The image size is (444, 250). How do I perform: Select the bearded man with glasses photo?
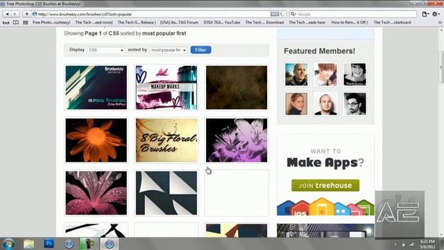point(355,103)
